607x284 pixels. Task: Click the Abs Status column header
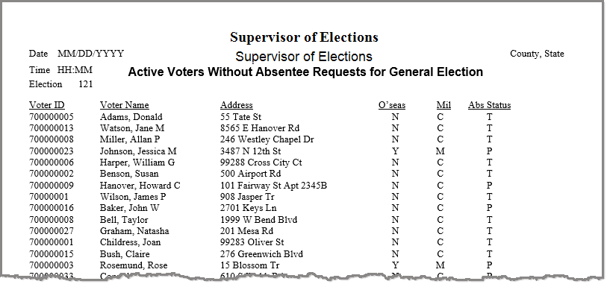pyautogui.click(x=489, y=105)
